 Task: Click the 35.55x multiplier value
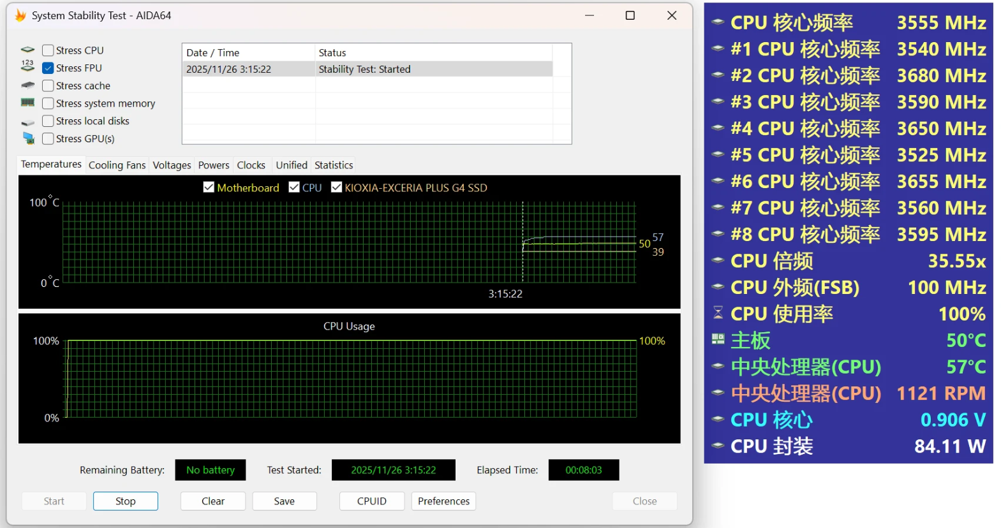[957, 261]
